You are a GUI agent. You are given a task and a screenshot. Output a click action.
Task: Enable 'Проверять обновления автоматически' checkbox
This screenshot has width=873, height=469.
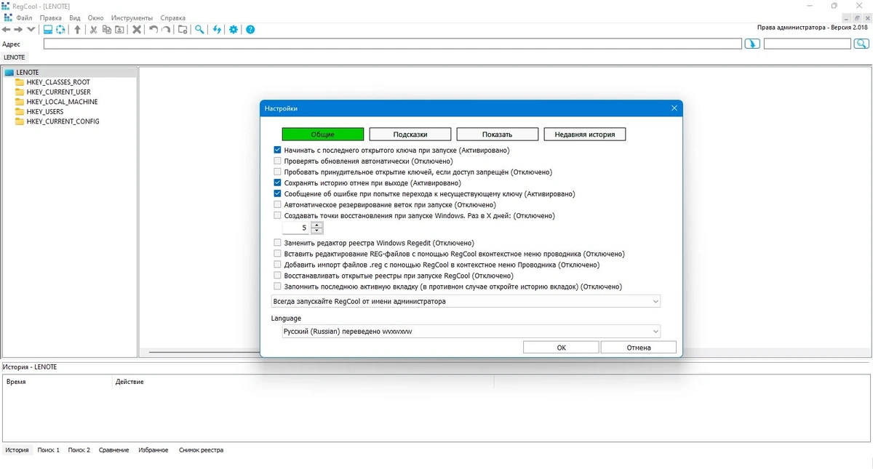[277, 161]
